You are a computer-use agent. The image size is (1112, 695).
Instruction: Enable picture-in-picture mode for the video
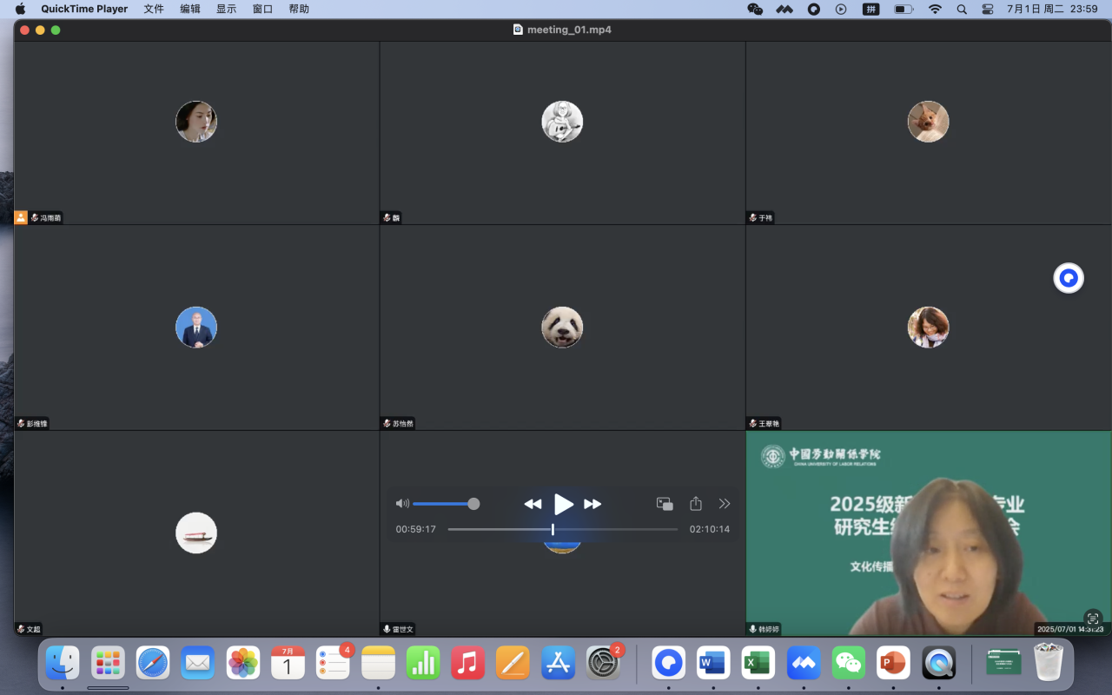click(665, 504)
